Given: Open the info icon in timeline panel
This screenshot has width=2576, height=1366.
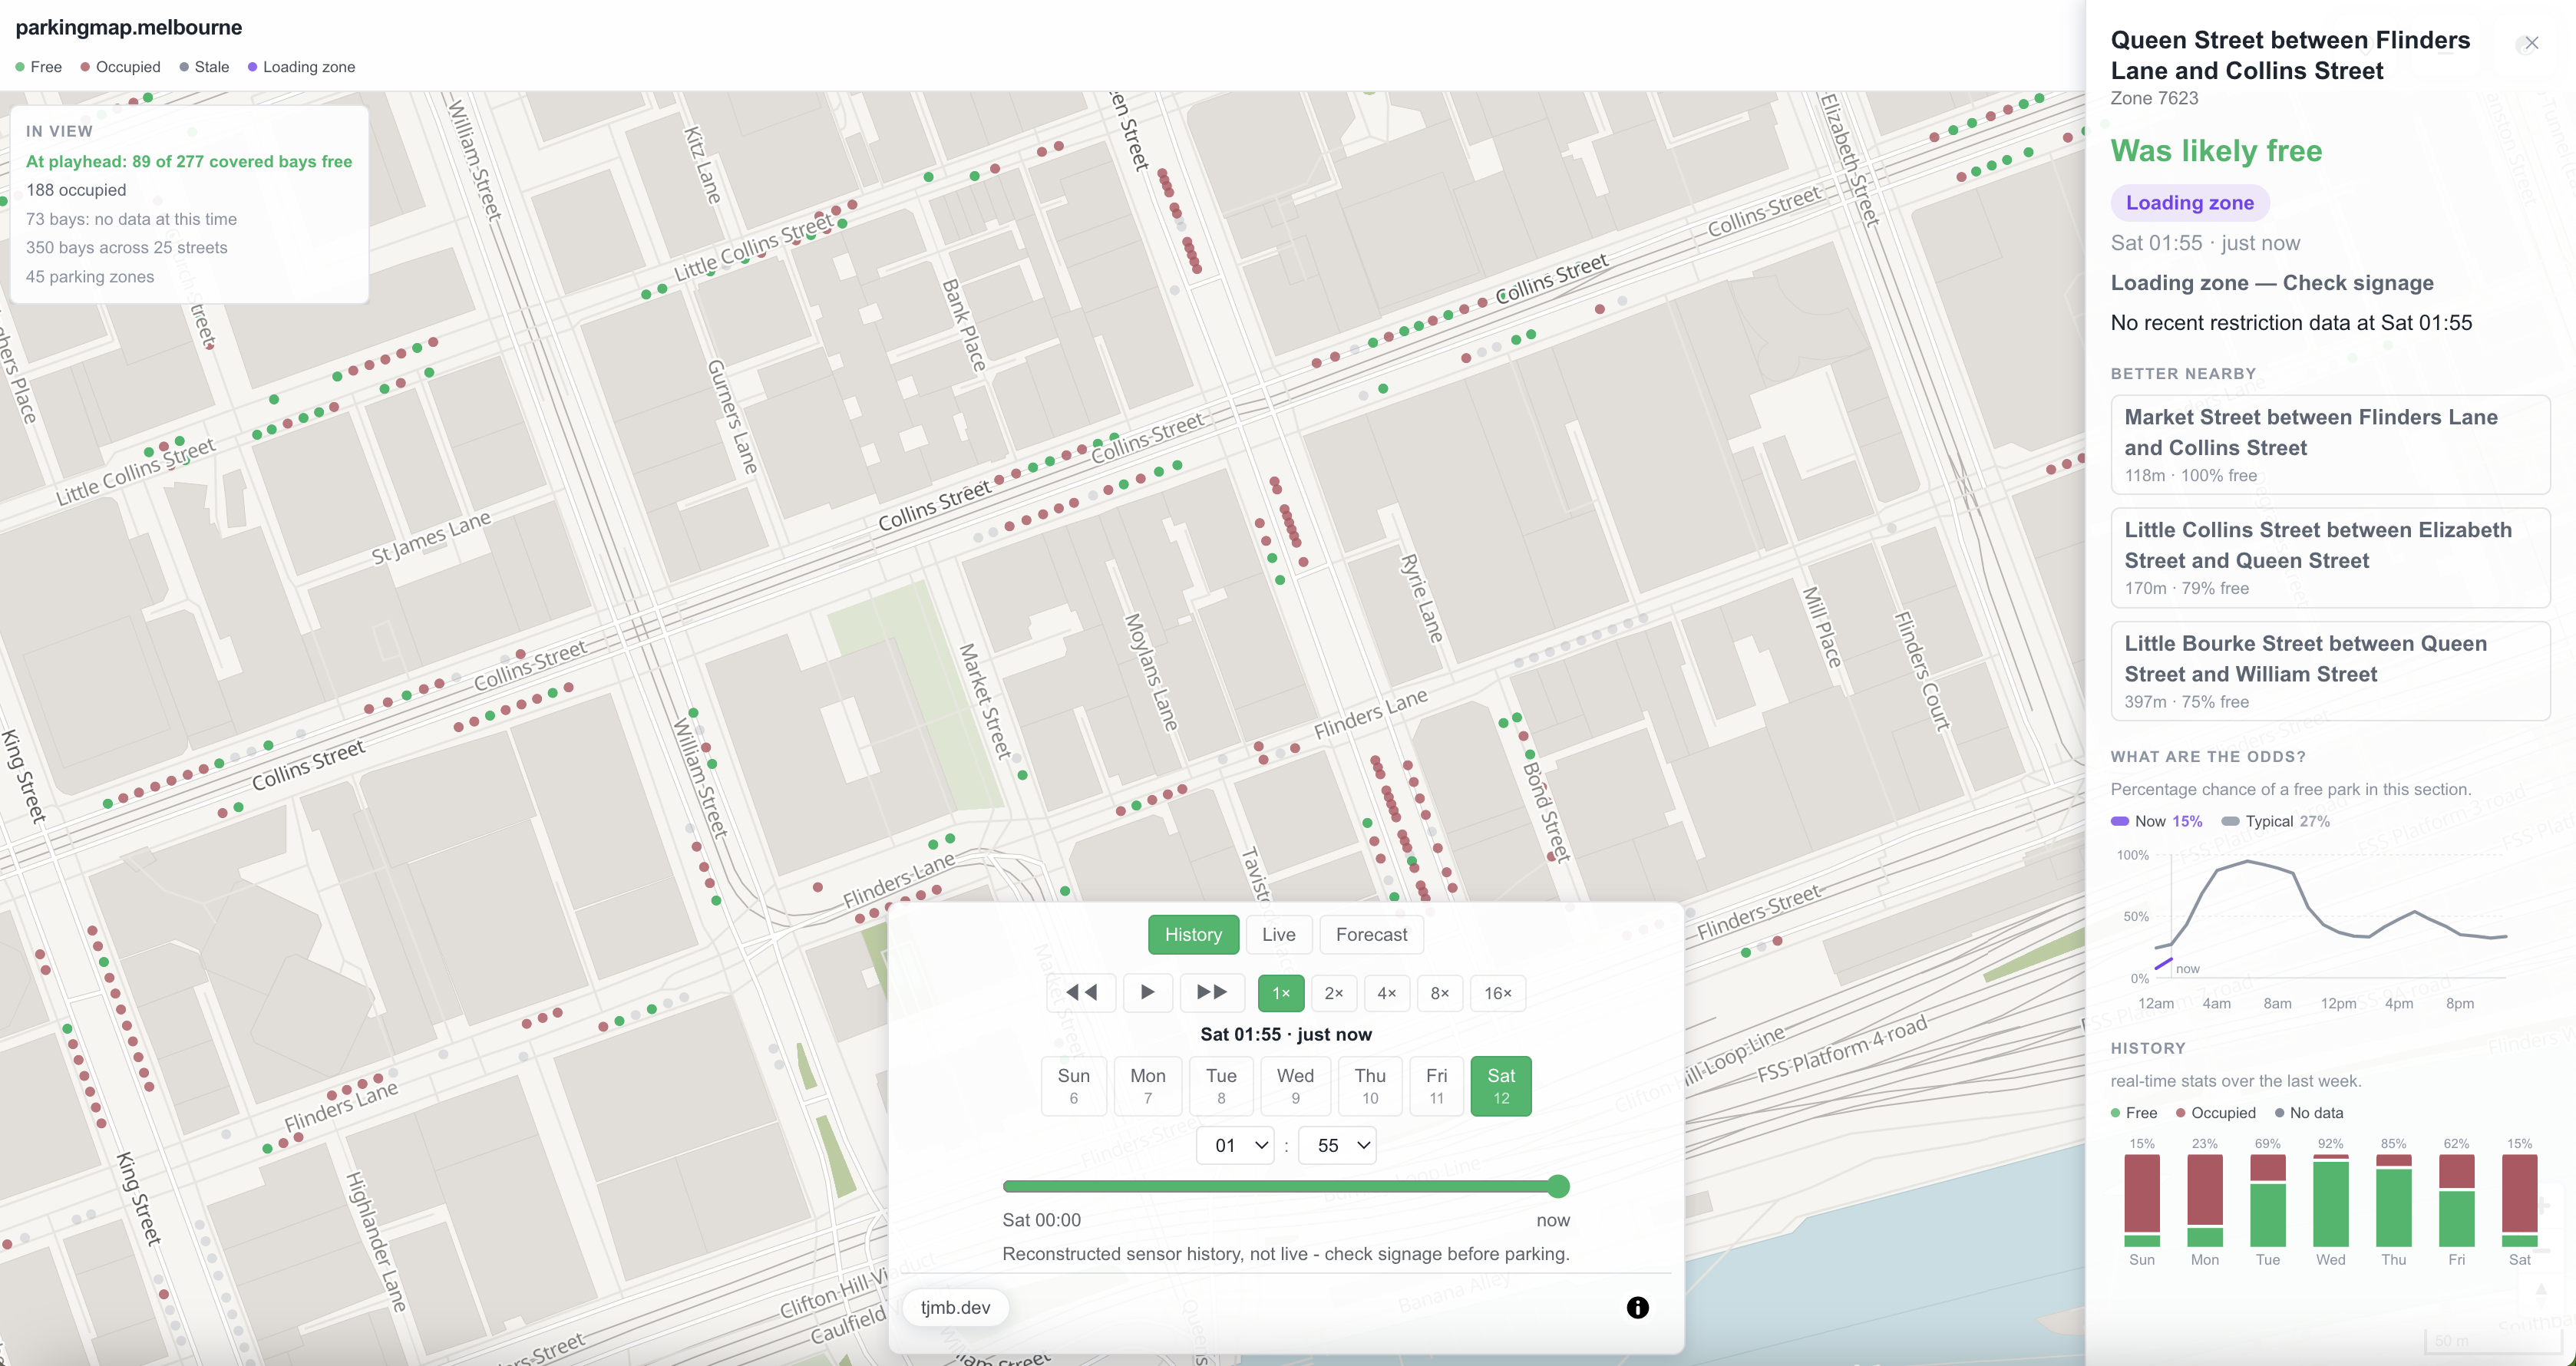Looking at the screenshot, I should pyautogui.click(x=1637, y=1307).
